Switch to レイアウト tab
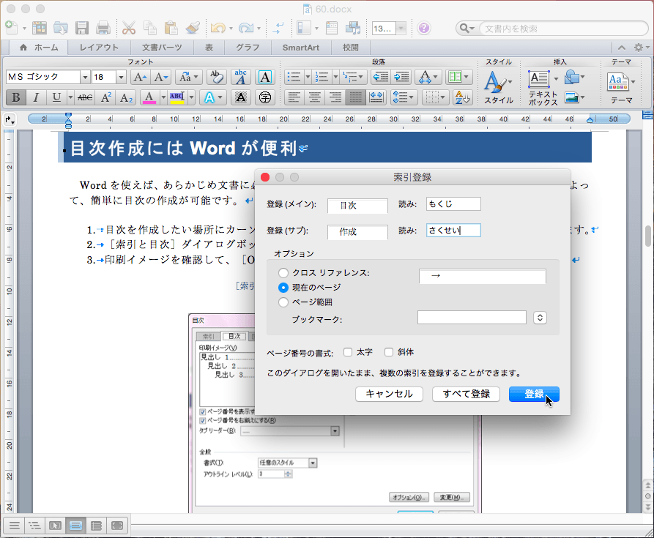The width and height of the screenshot is (654, 538). coord(100,48)
